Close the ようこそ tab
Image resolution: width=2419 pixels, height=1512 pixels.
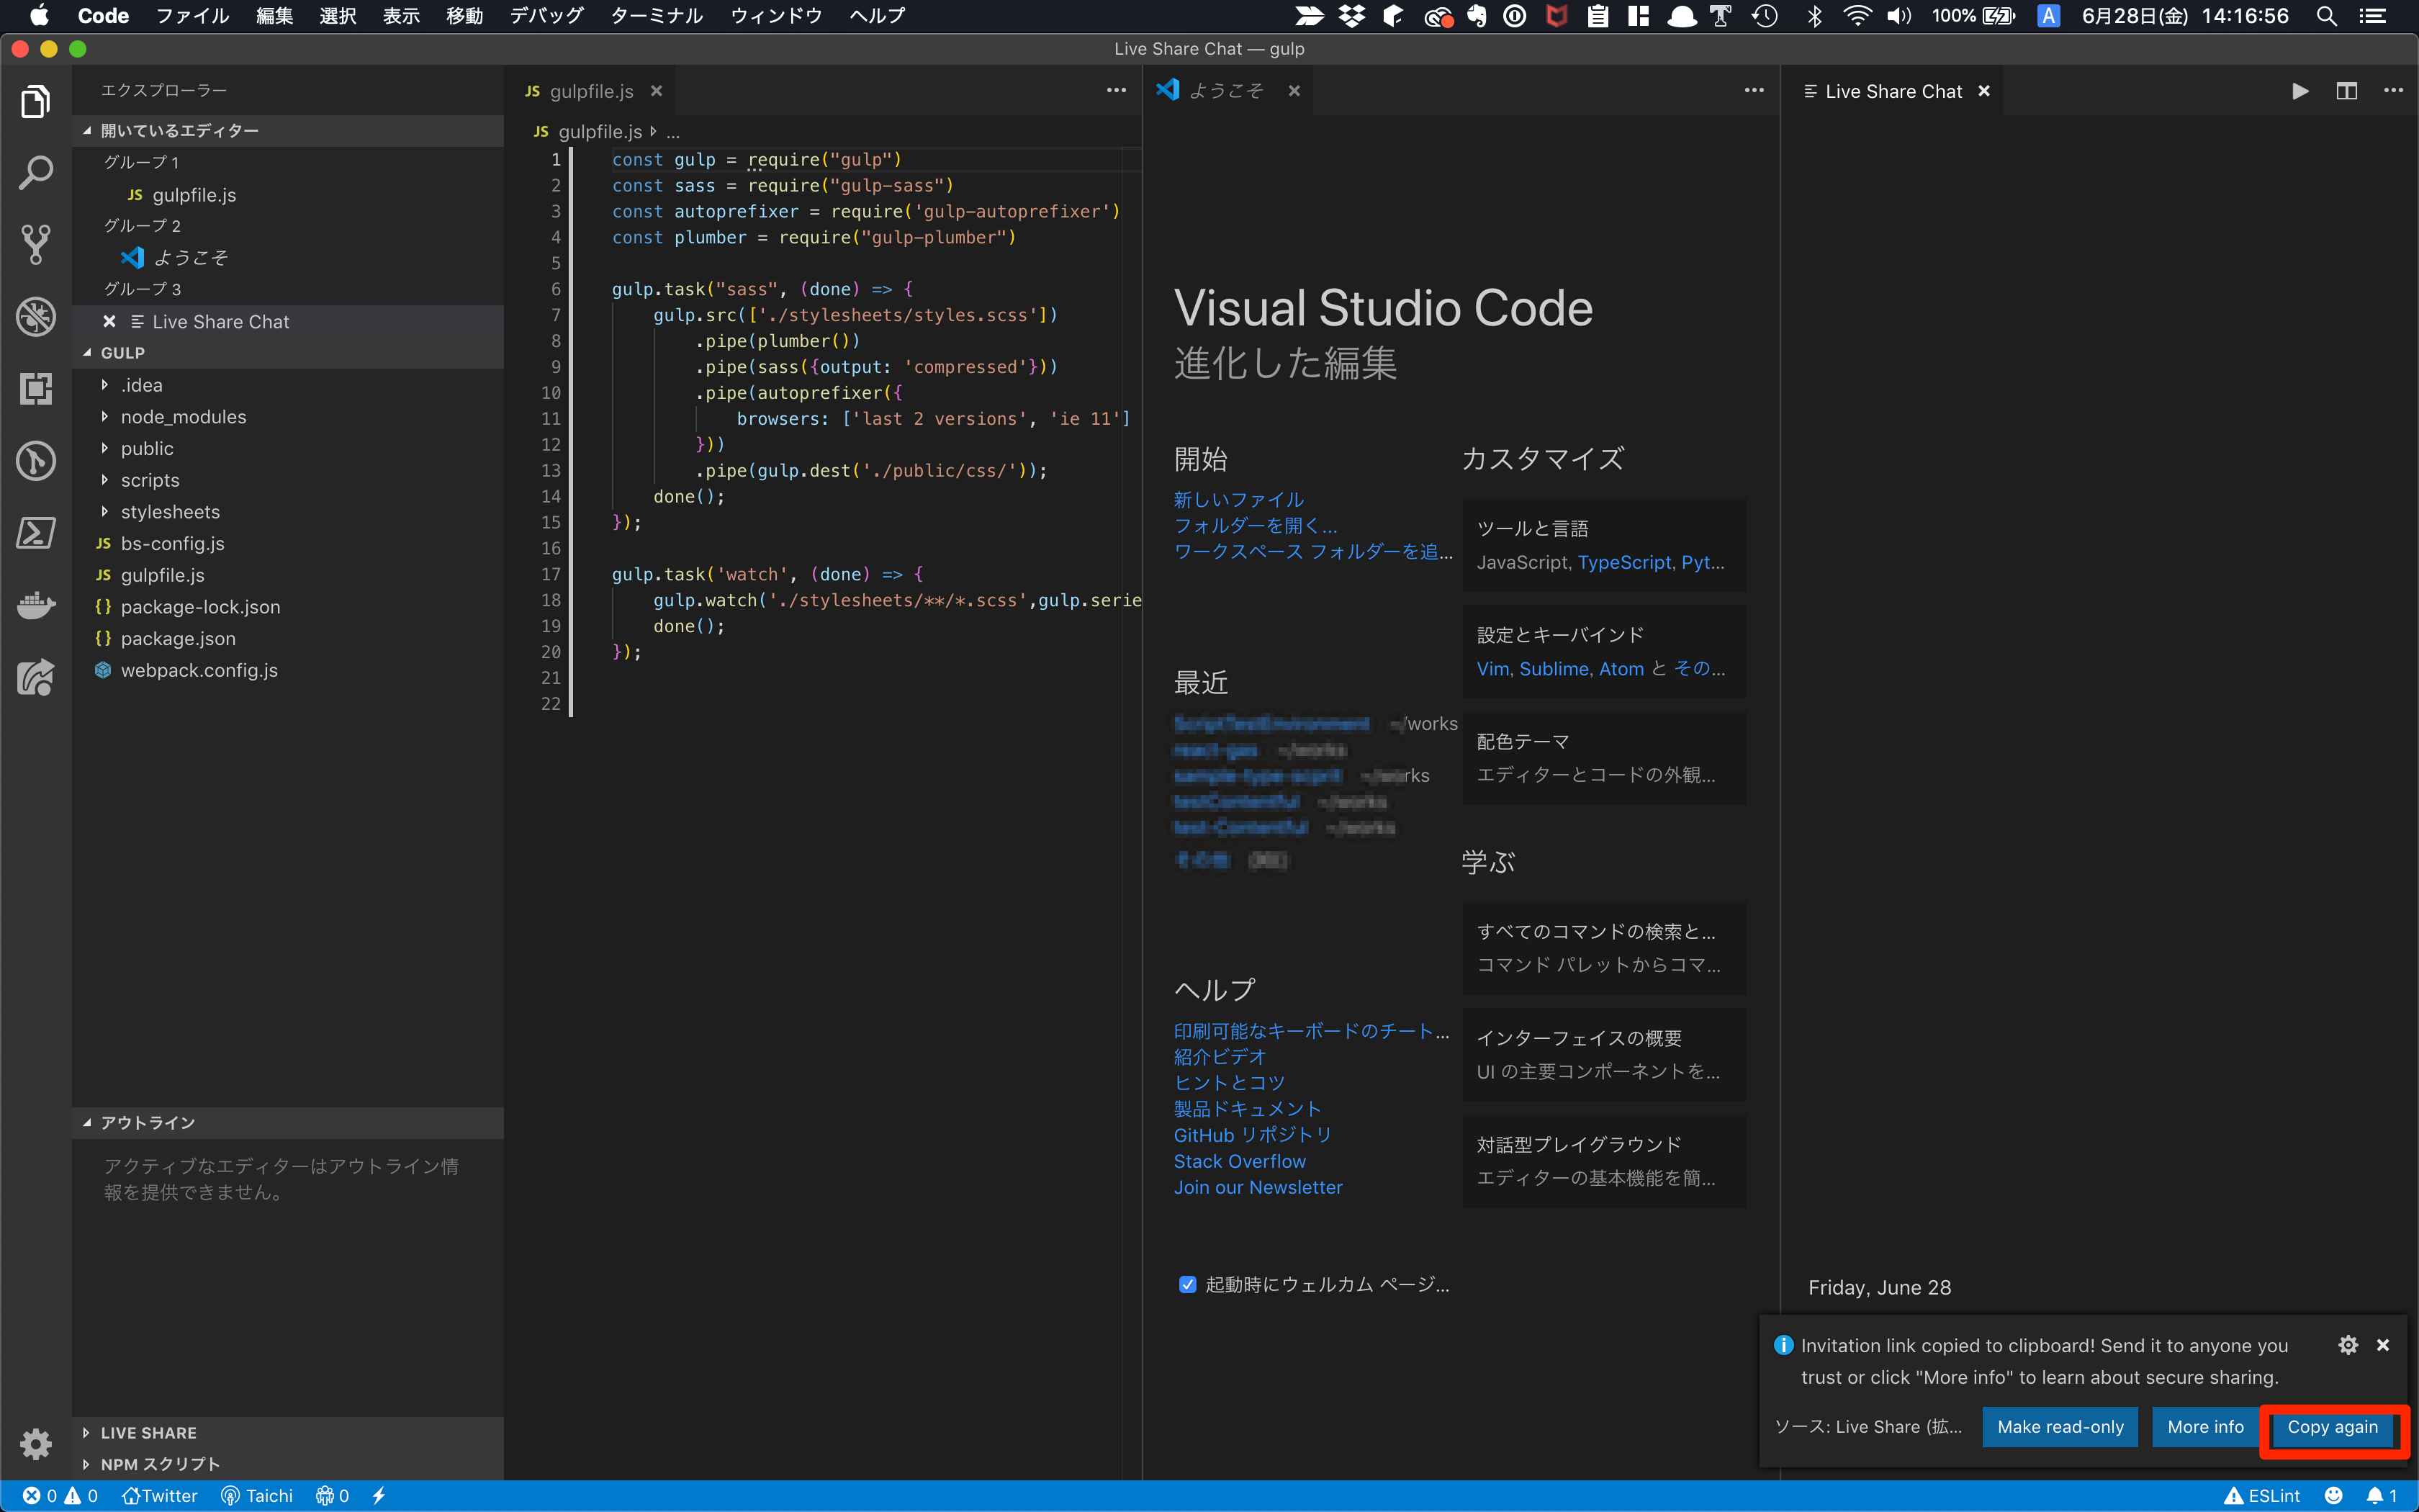coord(1294,91)
